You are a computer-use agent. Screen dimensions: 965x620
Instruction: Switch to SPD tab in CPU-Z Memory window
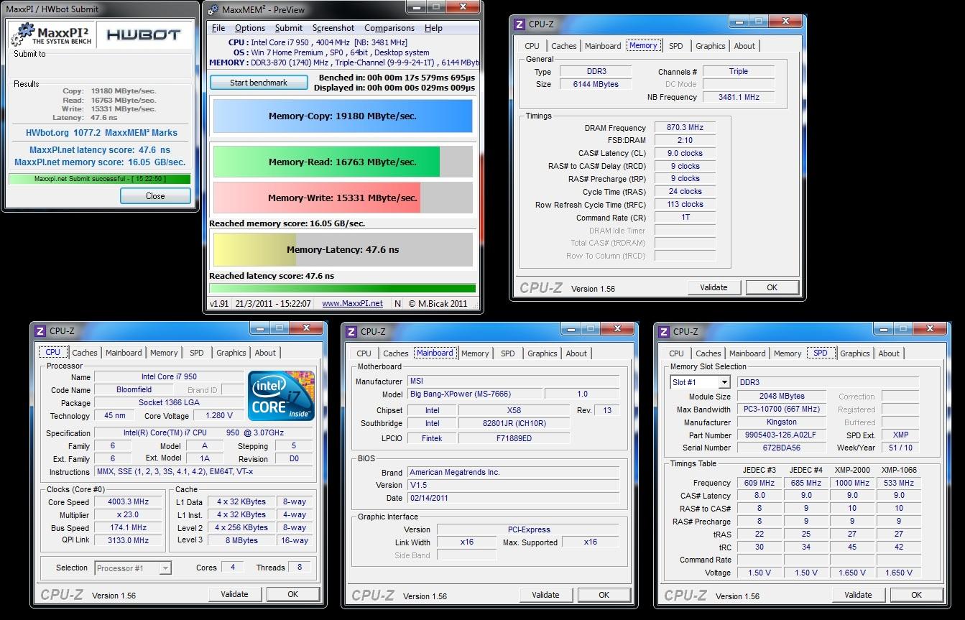coord(676,46)
